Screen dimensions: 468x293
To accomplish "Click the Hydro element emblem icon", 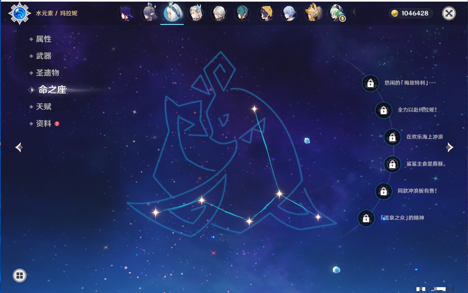I will click(x=19, y=13).
